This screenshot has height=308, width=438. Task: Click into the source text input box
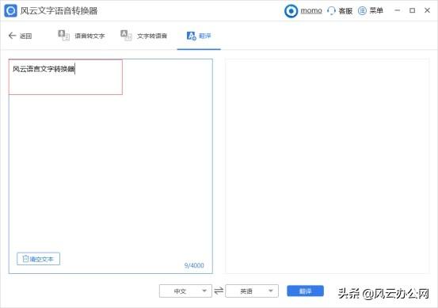click(111, 166)
